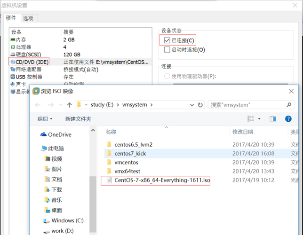
Task: Open recent locations dropdown arrow
Action: click(61, 105)
